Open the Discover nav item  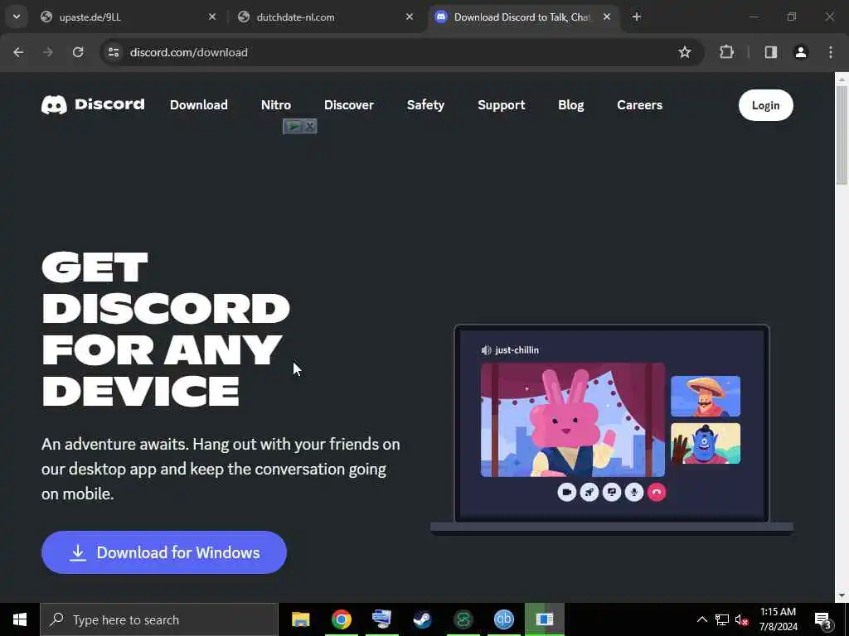point(349,105)
